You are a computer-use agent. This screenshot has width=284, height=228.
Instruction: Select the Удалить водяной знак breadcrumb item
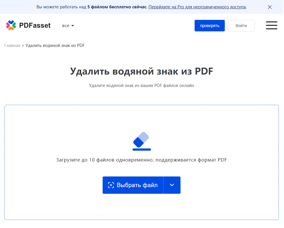point(55,45)
